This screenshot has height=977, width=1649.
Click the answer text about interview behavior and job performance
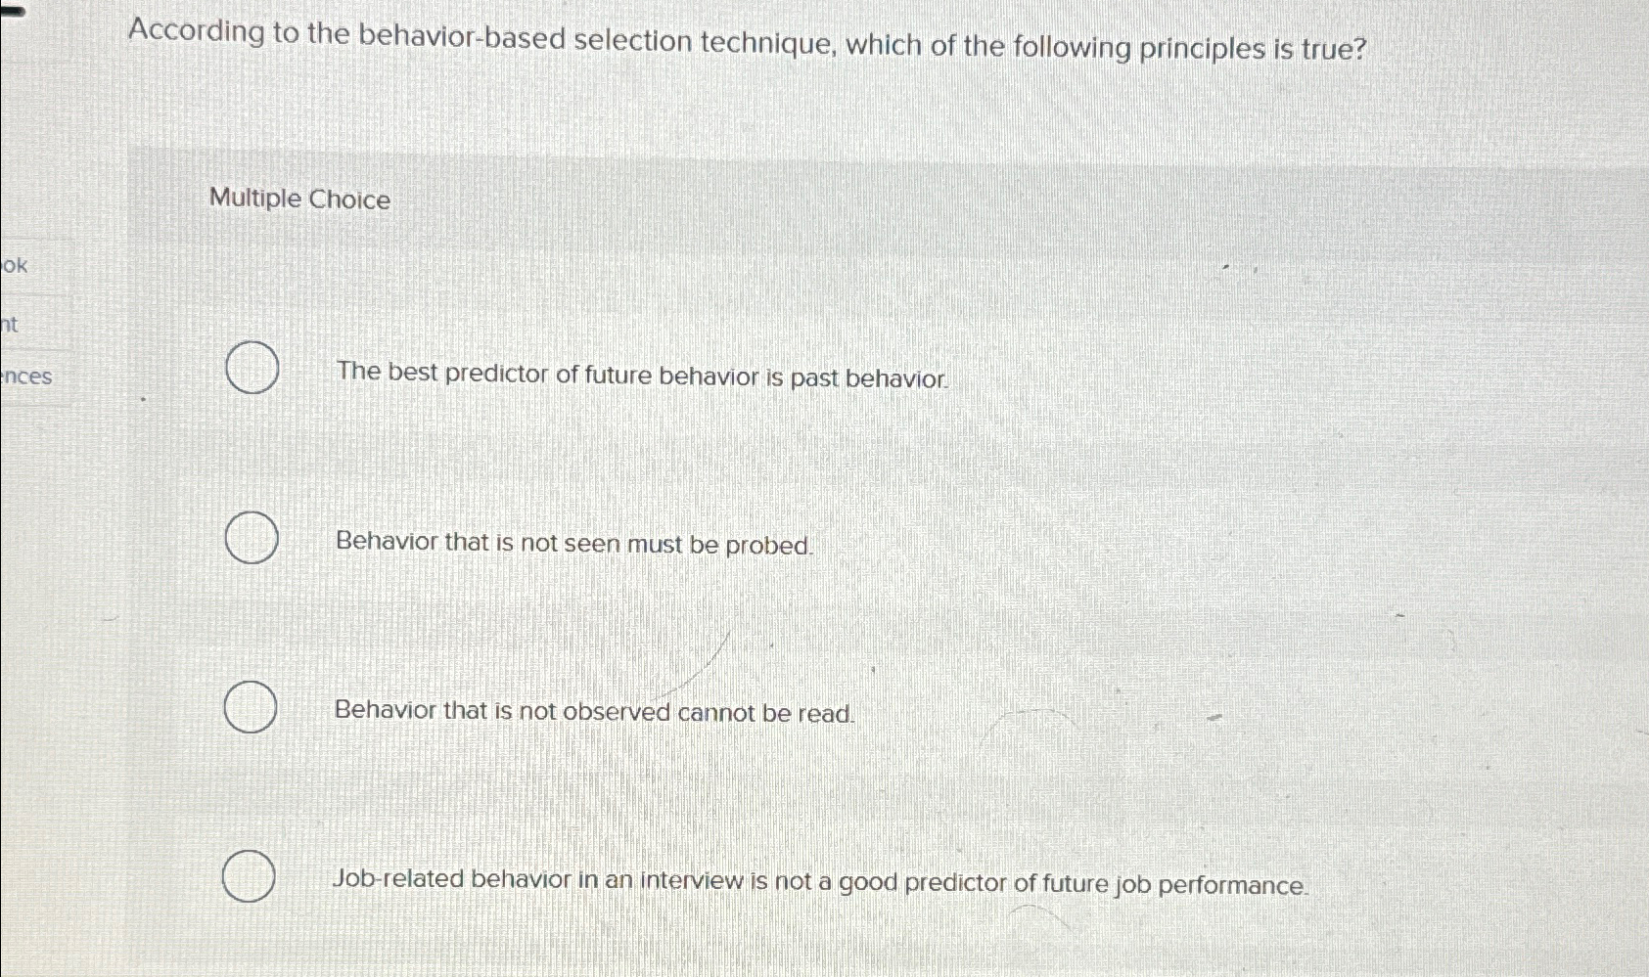click(820, 883)
